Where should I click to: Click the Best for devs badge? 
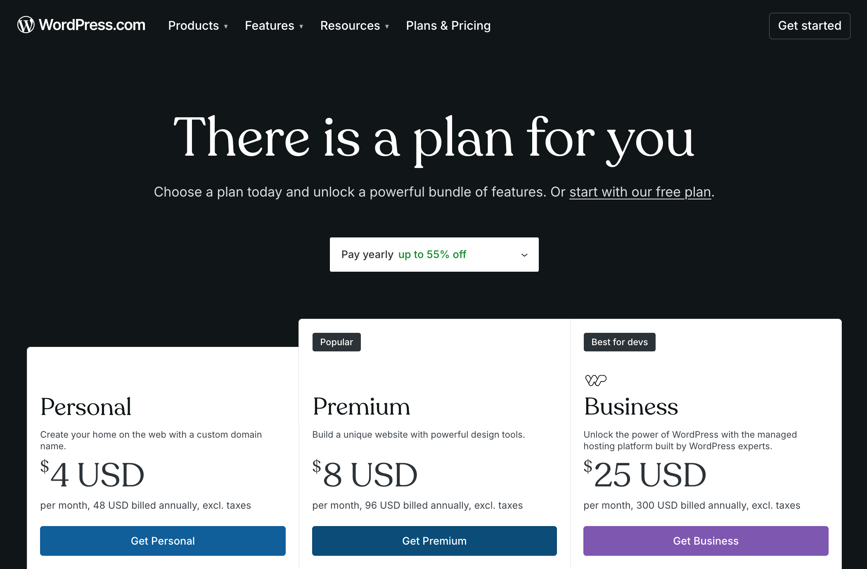(619, 342)
